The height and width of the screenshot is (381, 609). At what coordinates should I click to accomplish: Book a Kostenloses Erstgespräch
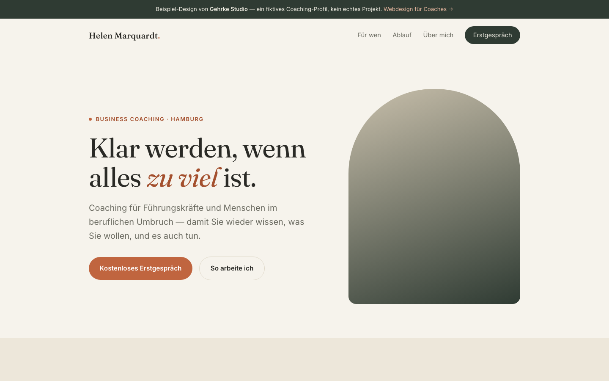pos(140,268)
